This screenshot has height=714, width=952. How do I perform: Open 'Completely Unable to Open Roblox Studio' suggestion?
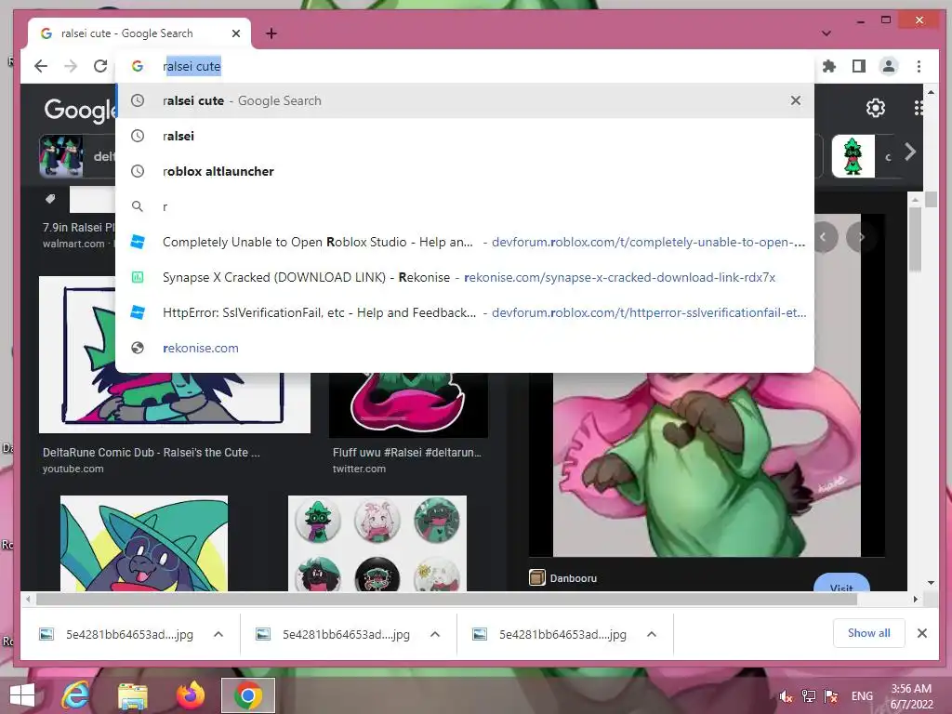pos(465,242)
